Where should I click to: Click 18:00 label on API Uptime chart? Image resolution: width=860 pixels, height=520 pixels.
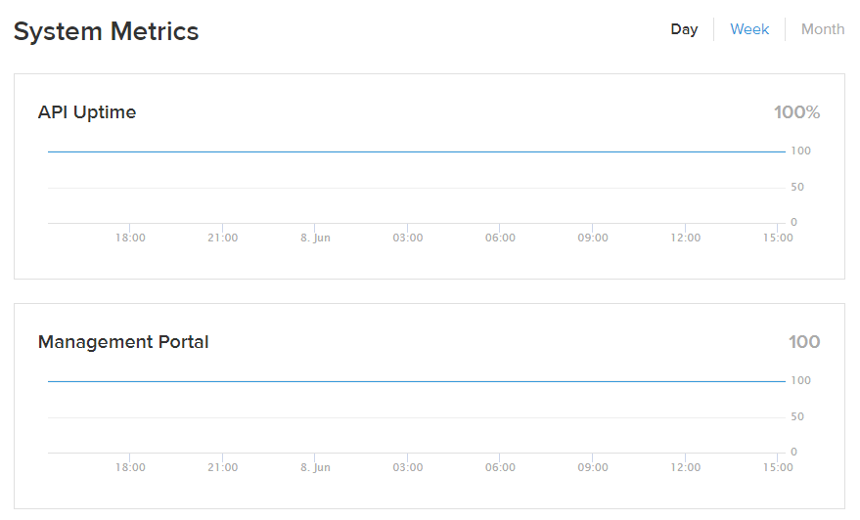(x=130, y=238)
